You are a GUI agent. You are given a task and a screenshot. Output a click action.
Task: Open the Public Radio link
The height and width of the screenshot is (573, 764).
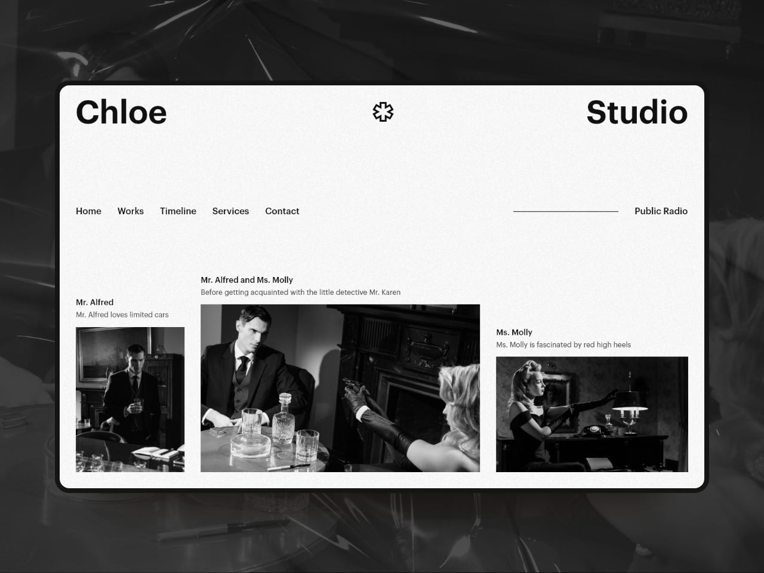click(661, 211)
